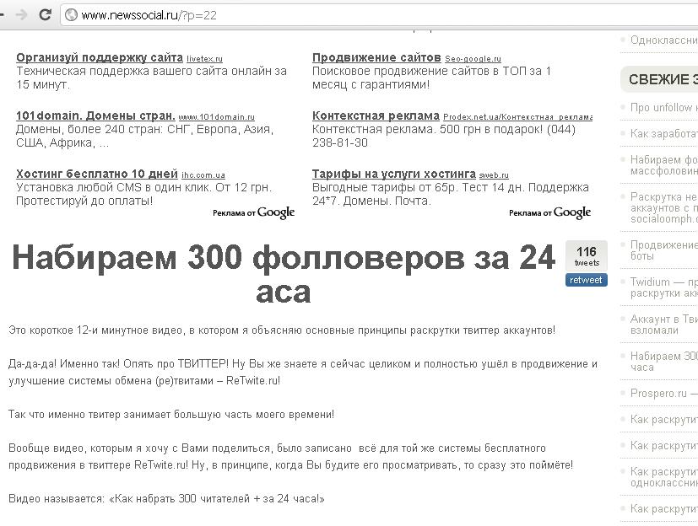Viewport: 698px width, 526px height.
Task: Open the ad Тарифы на услуги хостинга
Action: 394,174
